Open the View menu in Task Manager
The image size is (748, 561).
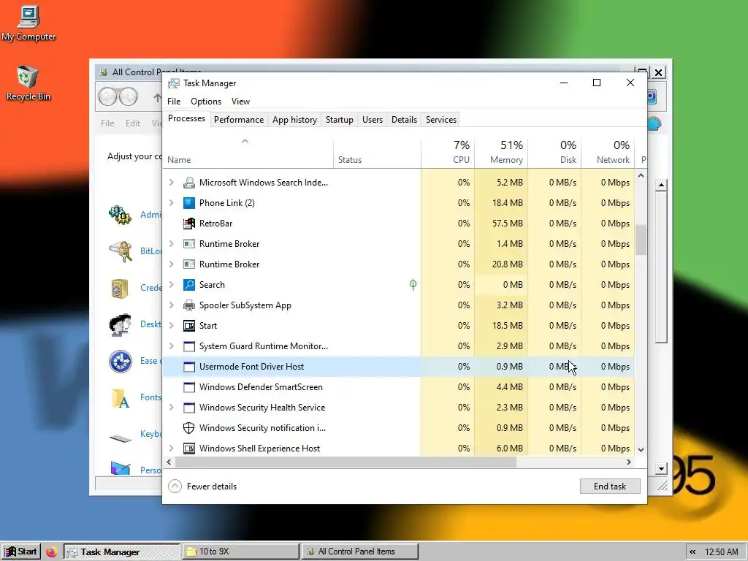pos(240,102)
